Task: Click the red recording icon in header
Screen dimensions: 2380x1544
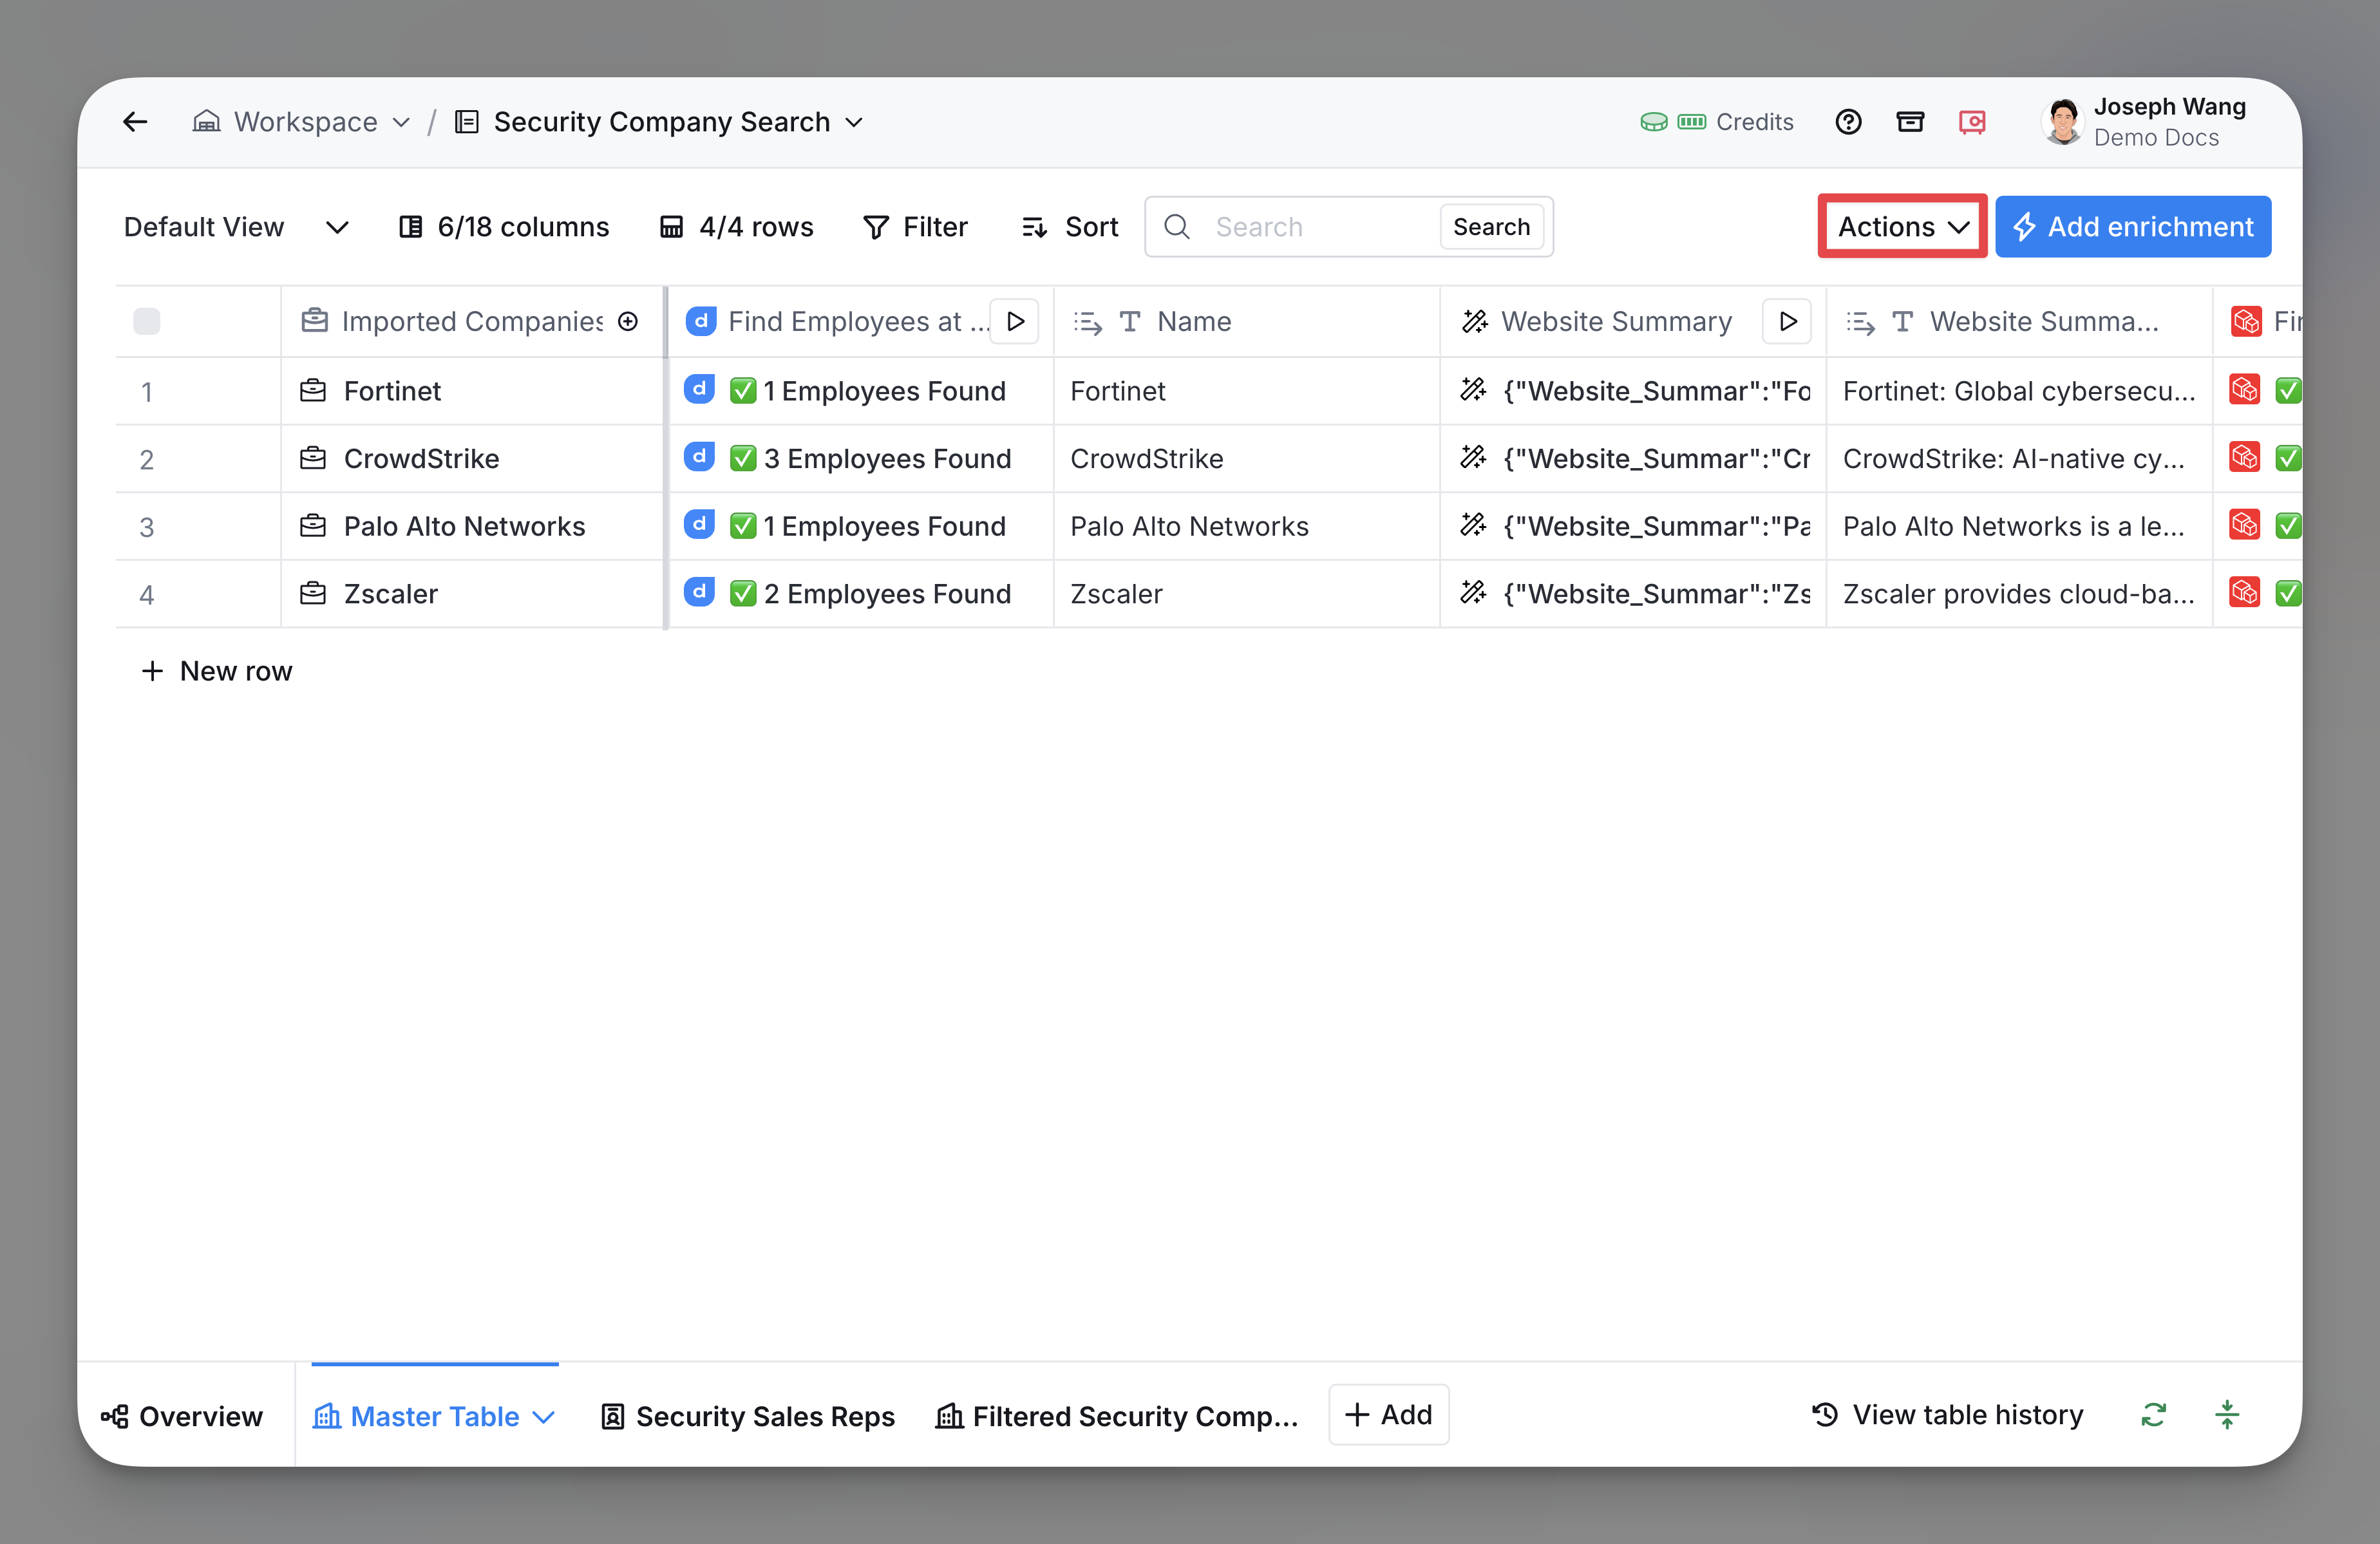Action: click(x=1972, y=122)
